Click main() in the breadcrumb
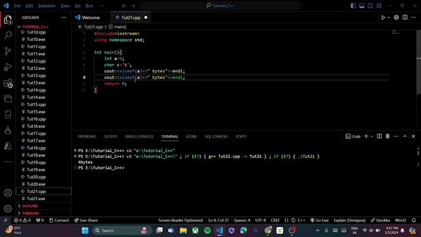 click(118, 27)
